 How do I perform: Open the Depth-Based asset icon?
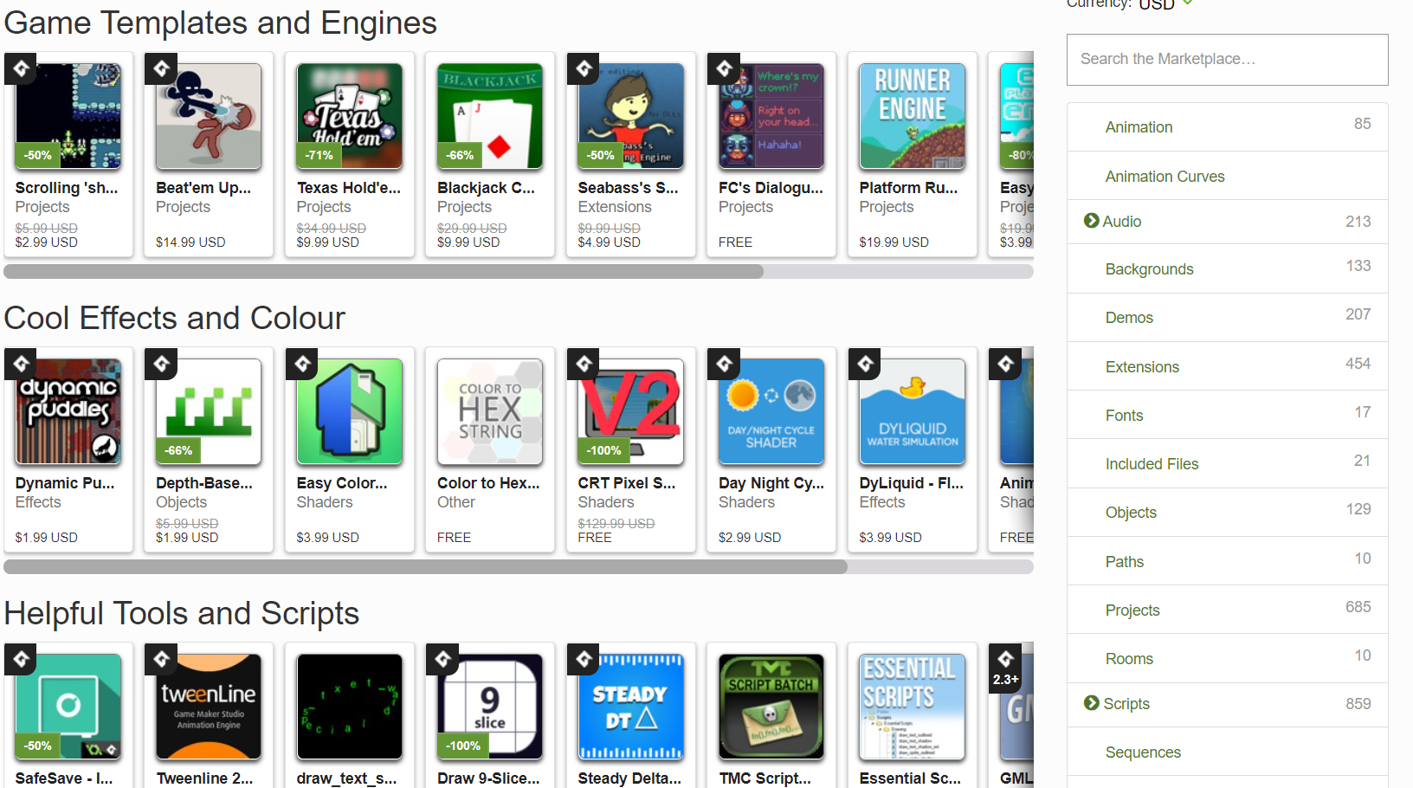[209, 411]
